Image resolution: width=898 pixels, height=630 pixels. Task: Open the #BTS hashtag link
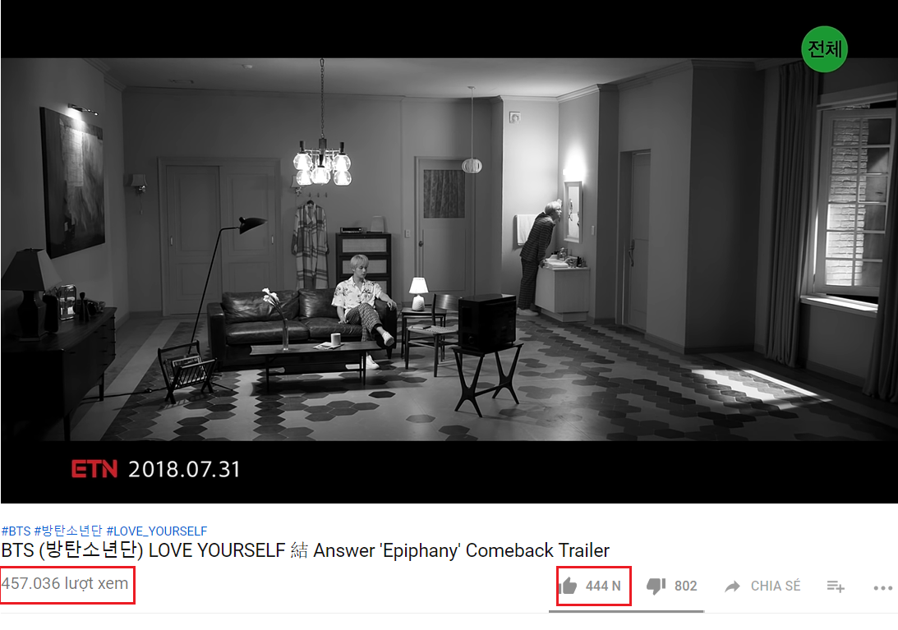pyautogui.click(x=16, y=531)
